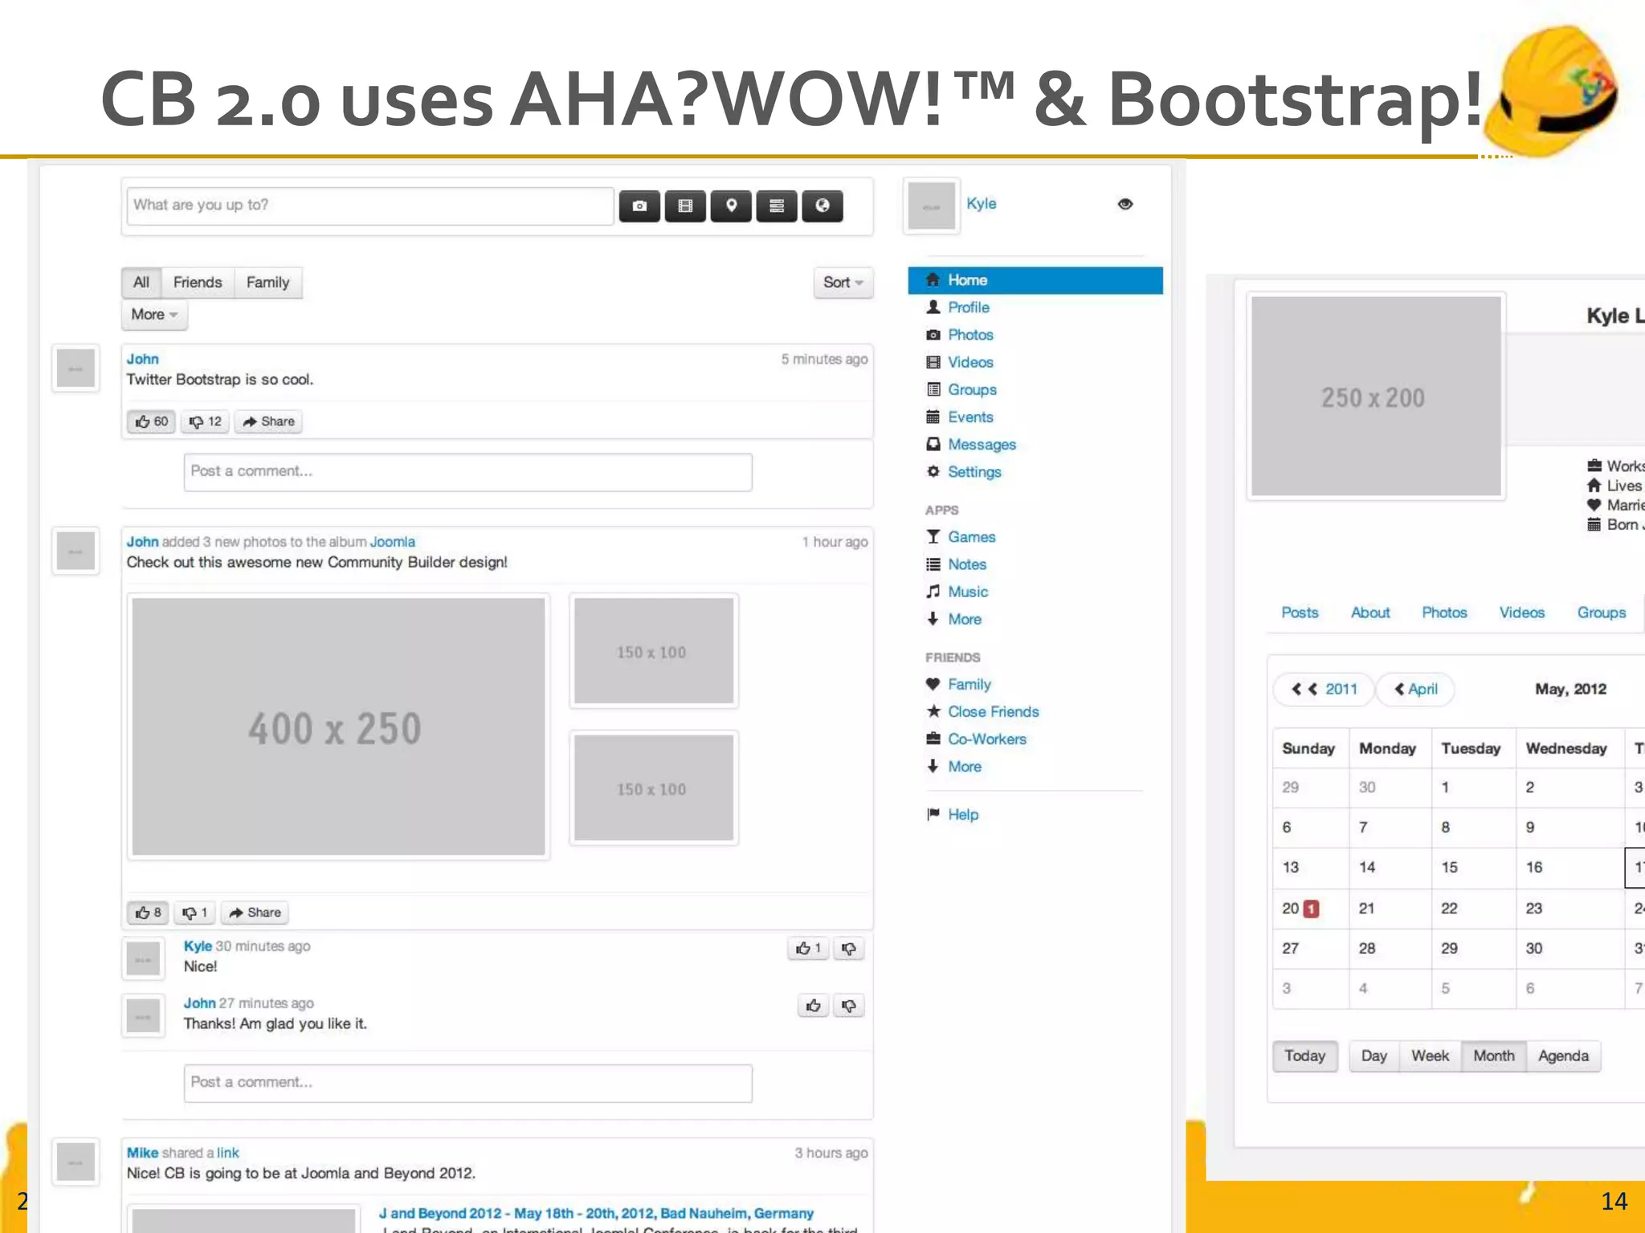This screenshot has height=1233, width=1645.
Task: Like John's 'Thanks!' comment
Action: click(814, 1006)
